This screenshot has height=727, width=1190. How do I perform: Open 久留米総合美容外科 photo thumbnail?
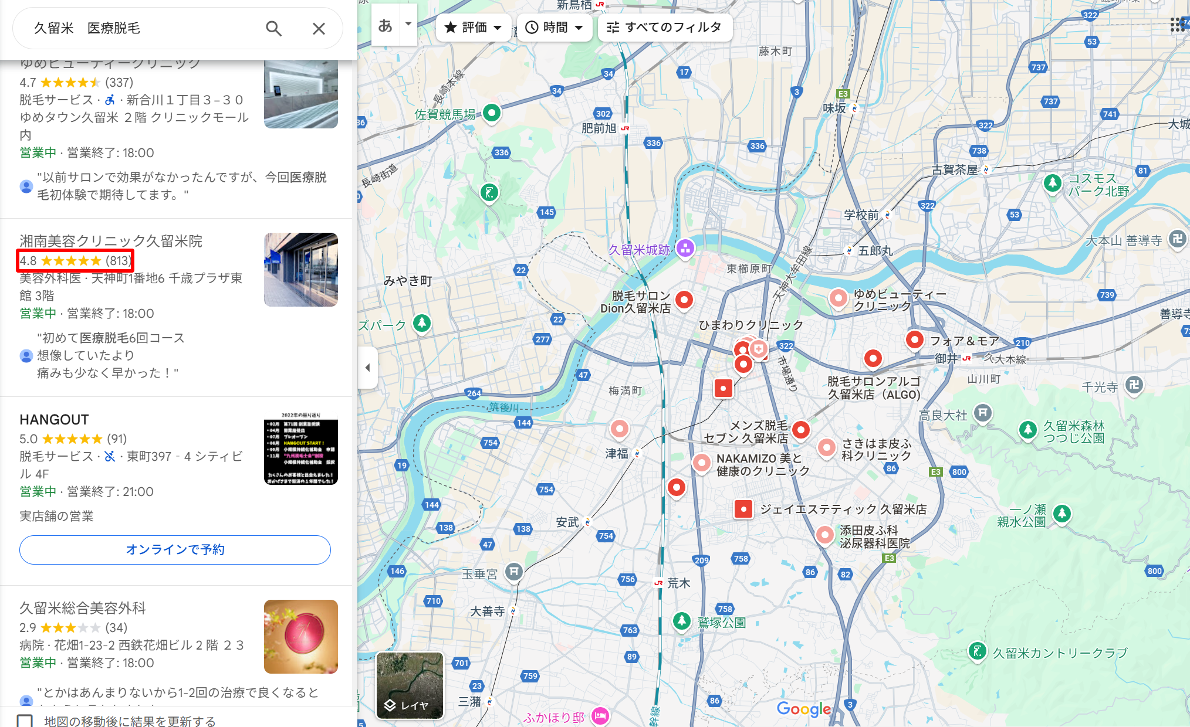[301, 637]
